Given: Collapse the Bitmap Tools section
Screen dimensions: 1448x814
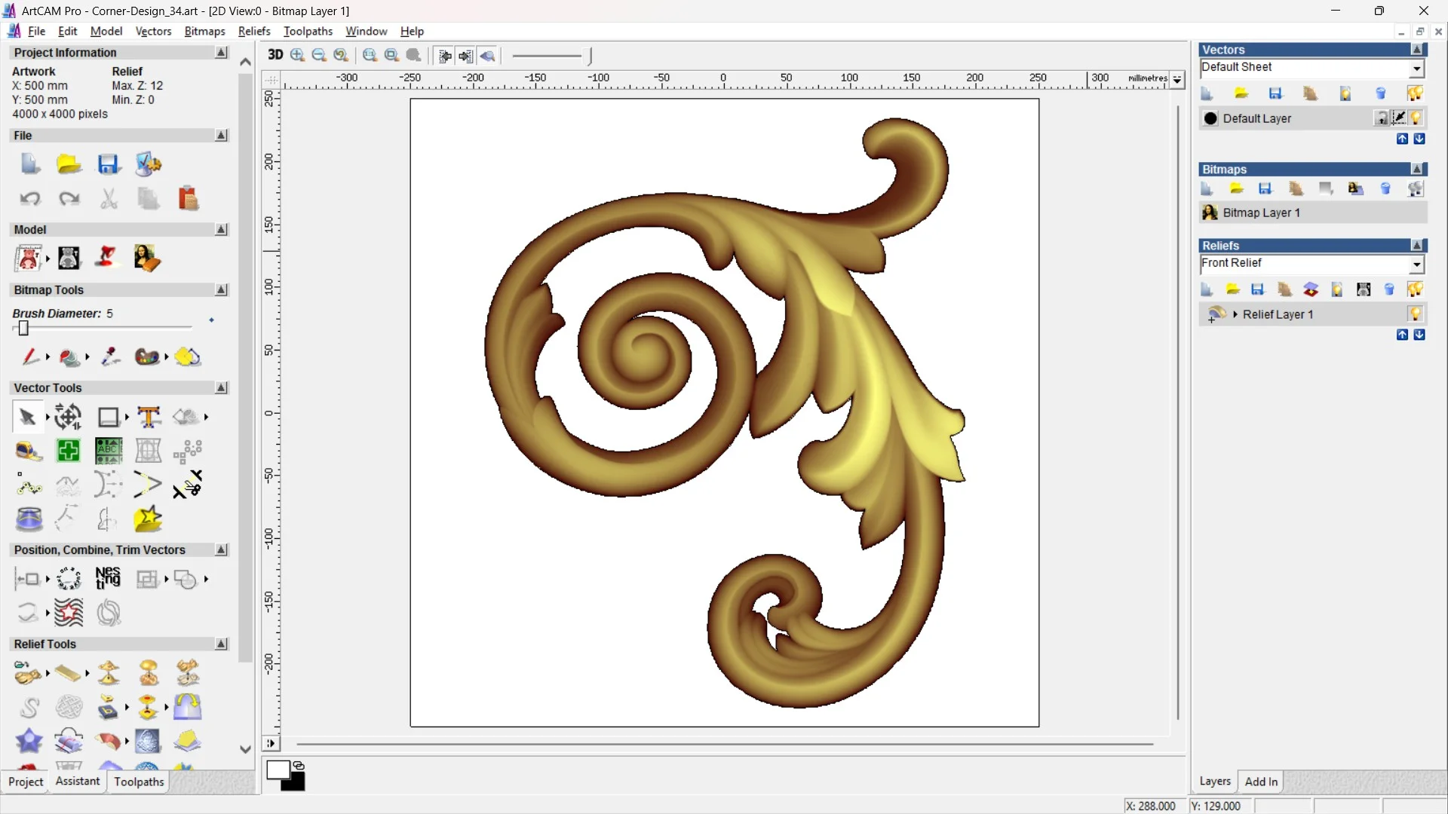Looking at the screenshot, I should pyautogui.click(x=221, y=290).
